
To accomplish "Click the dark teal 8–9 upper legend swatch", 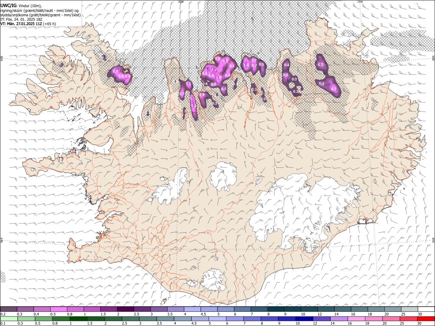I will 276,309.
